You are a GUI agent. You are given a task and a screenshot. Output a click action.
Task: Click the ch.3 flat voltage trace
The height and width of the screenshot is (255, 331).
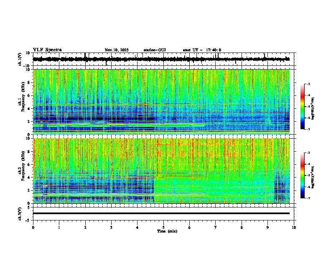click(161, 213)
